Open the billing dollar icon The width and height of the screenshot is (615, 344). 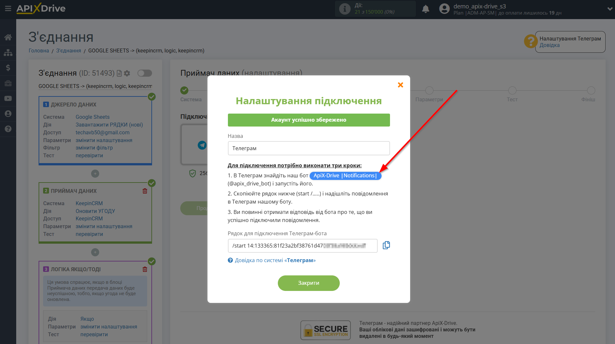(8, 68)
